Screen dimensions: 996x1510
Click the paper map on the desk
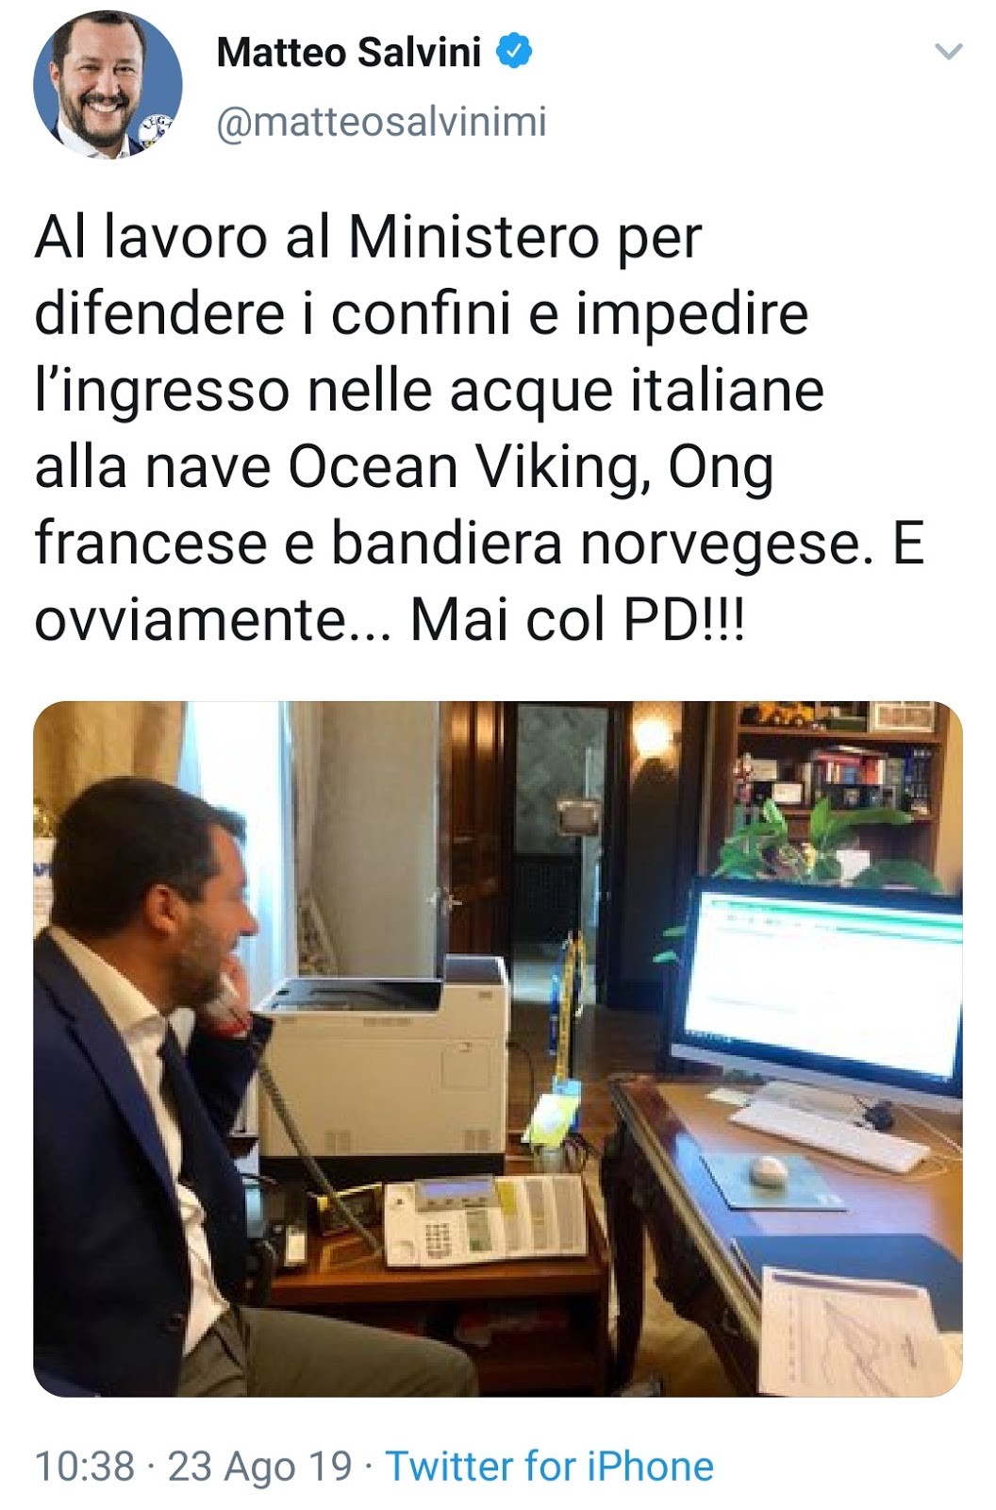[x=858, y=1331]
